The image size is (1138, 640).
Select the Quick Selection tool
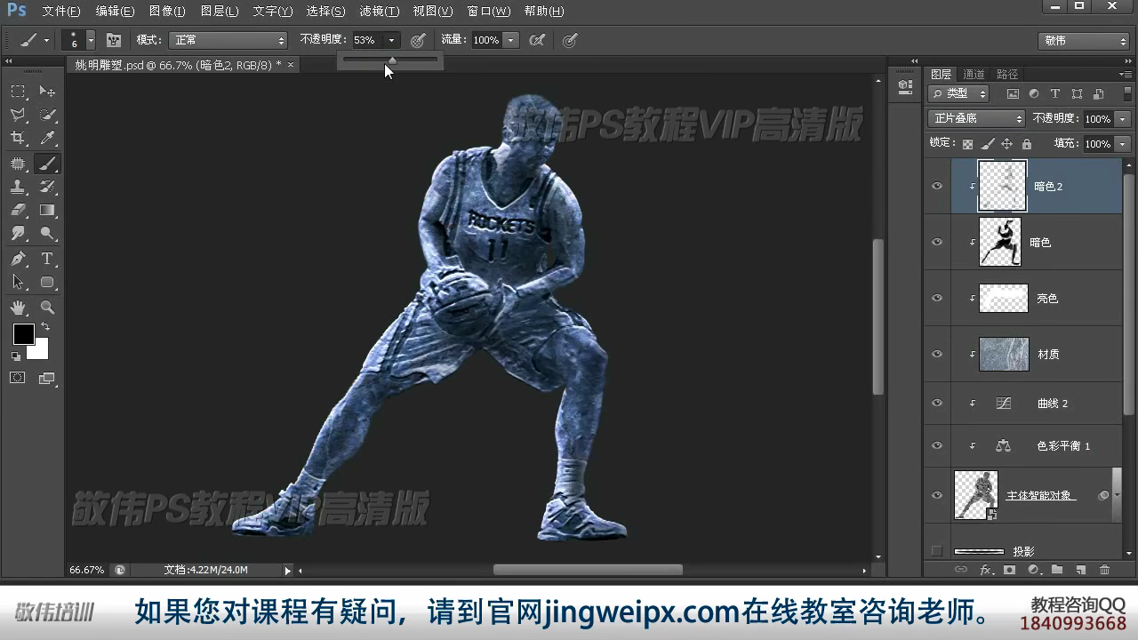tap(47, 115)
